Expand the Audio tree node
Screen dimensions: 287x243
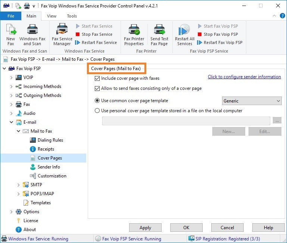11,113
